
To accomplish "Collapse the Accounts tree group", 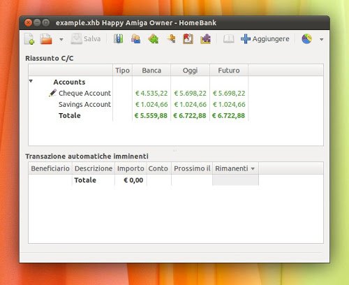I will click(31, 81).
